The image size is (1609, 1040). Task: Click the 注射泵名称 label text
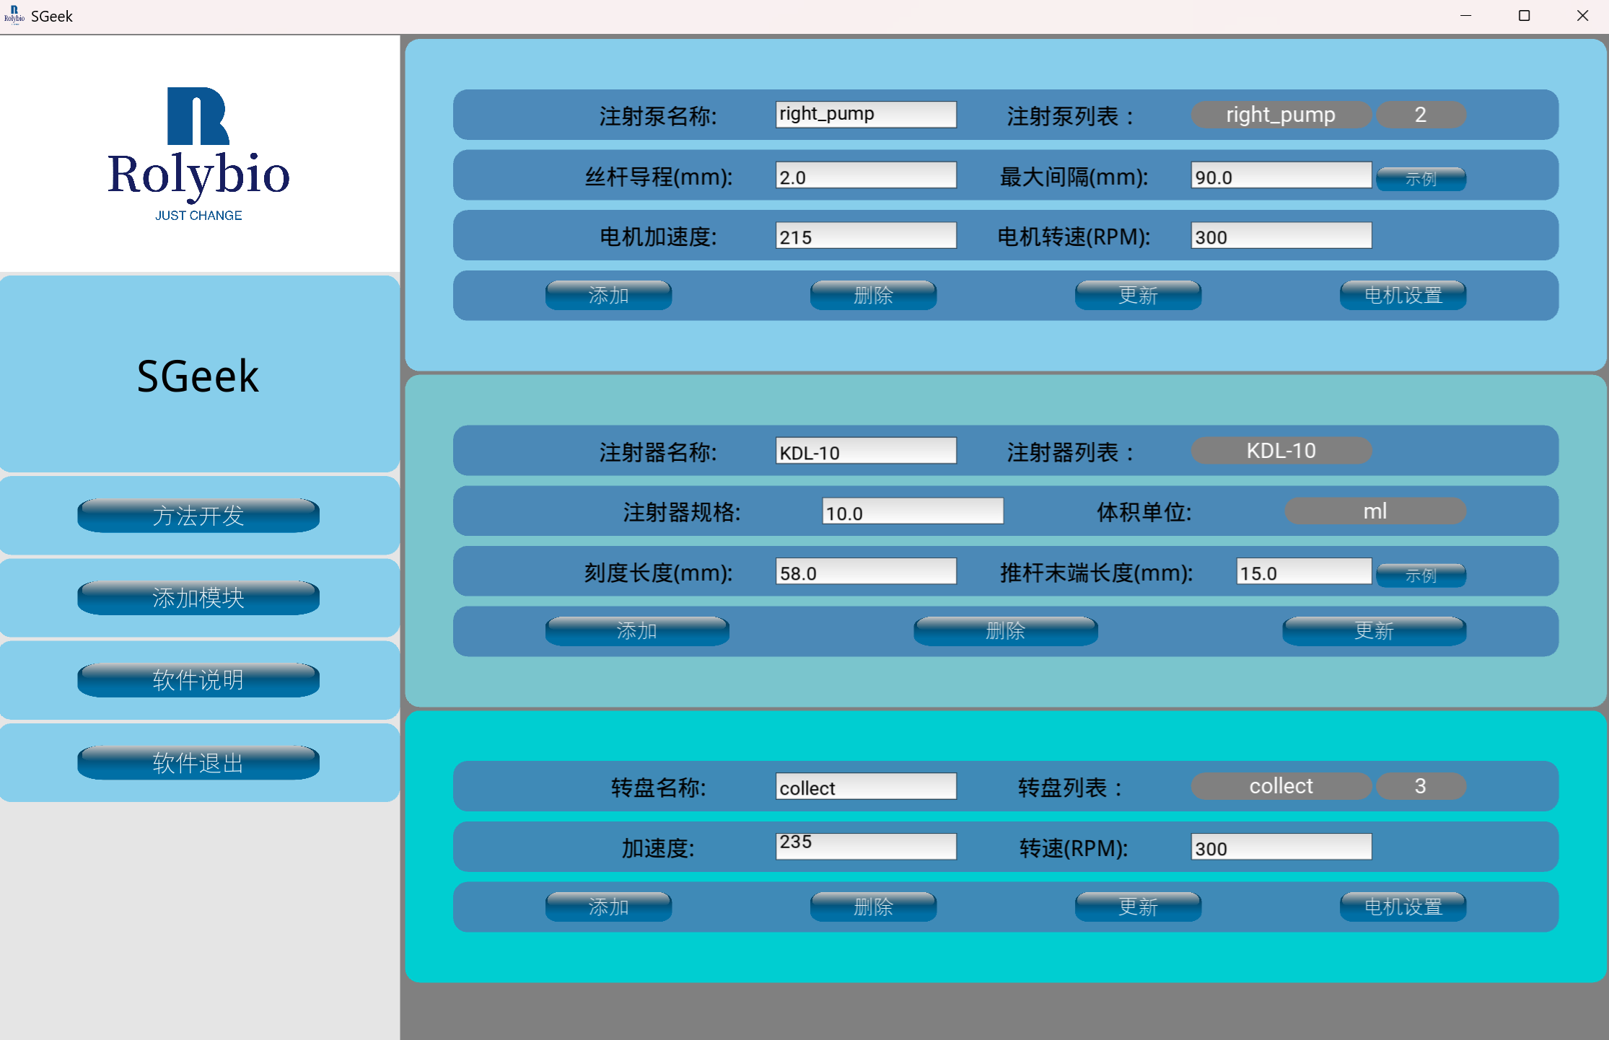658,116
